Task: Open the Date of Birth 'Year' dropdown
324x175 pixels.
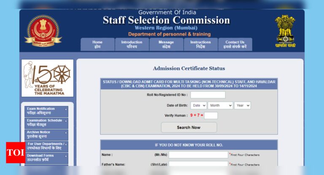Action: (243, 105)
